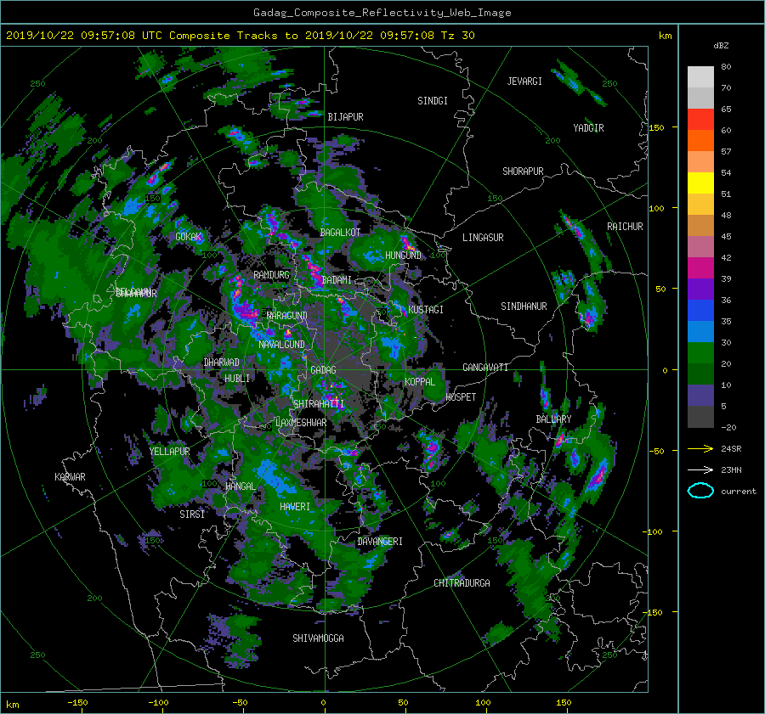Image resolution: width=765 pixels, height=714 pixels.
Task: Click the Gadag_Composite_Reflectivity_Web_Image title
Action: pyautogui.click(x=382, y=13)
